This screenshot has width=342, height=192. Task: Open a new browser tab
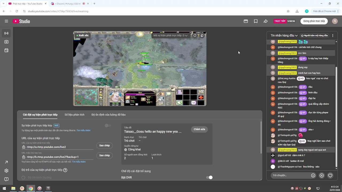[94, 4]
